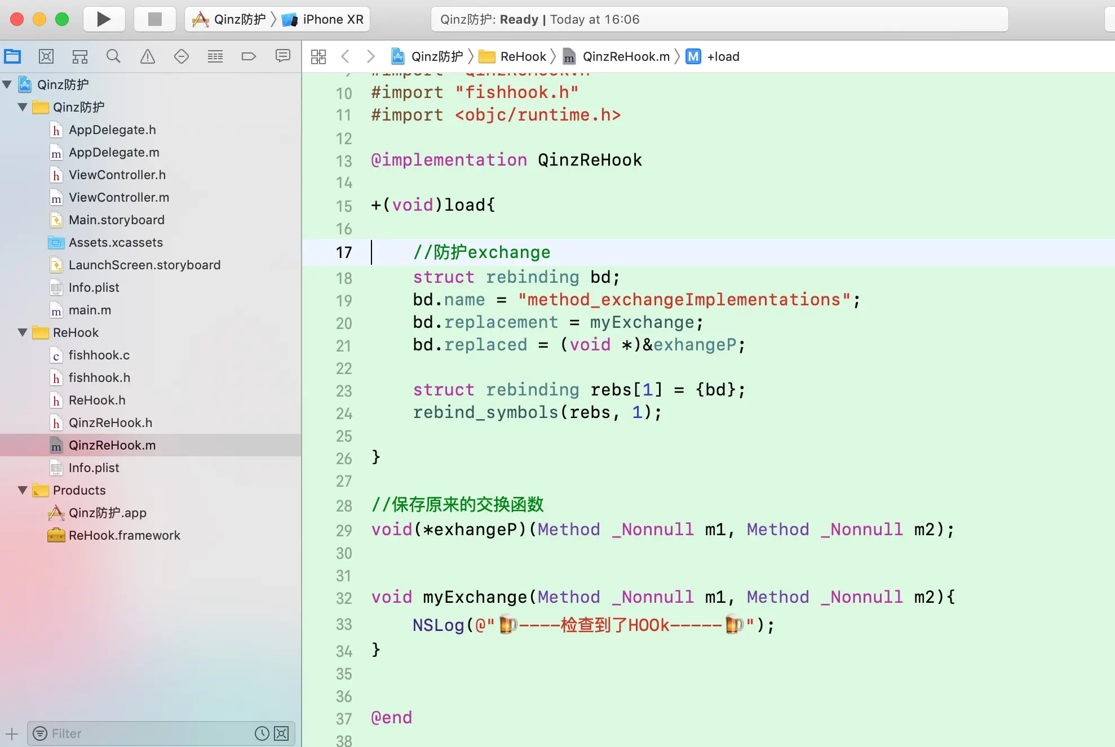
Task: Collapse the Qinz防护 project root
Action: (7, 85)
